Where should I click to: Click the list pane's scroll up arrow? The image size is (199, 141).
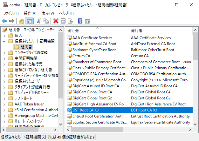pos(195,30)
